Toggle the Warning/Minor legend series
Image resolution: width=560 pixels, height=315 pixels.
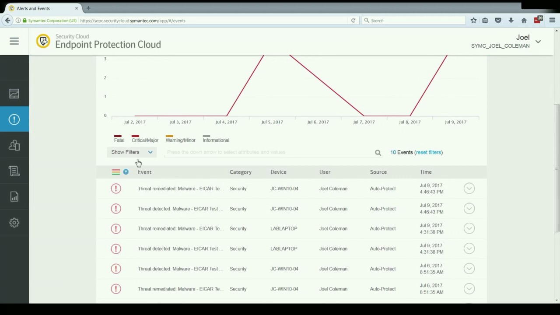tap(180, 138)
